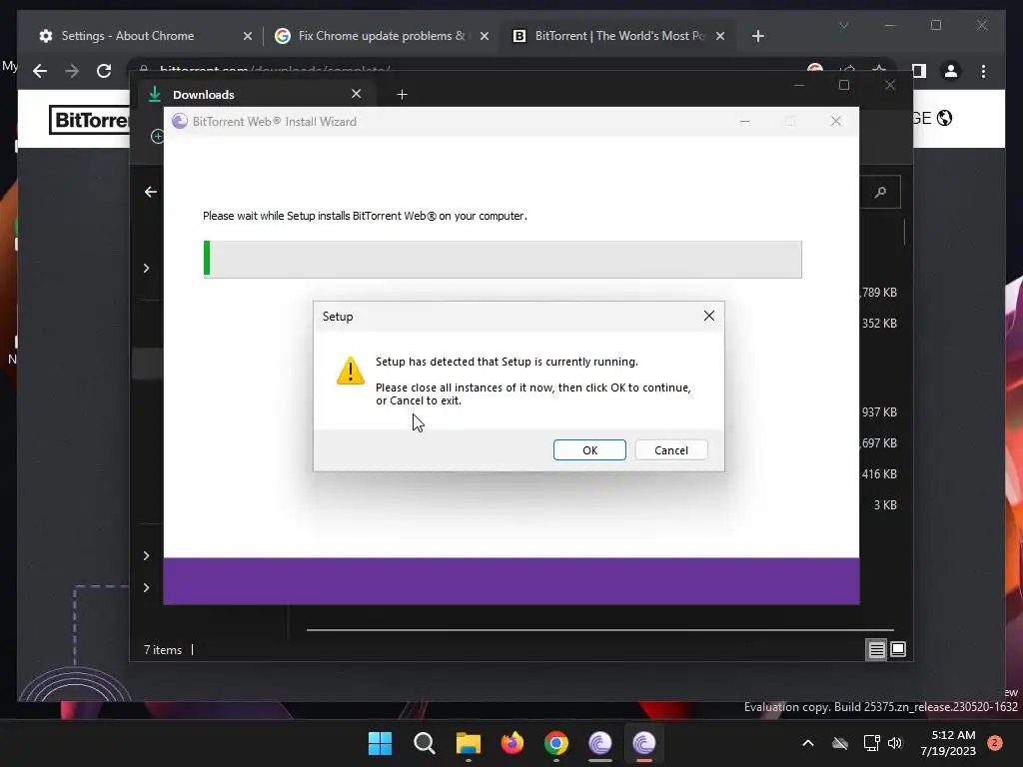
Task: Click the File Explorer vertical scrollbar
Action: coord(904,232)
